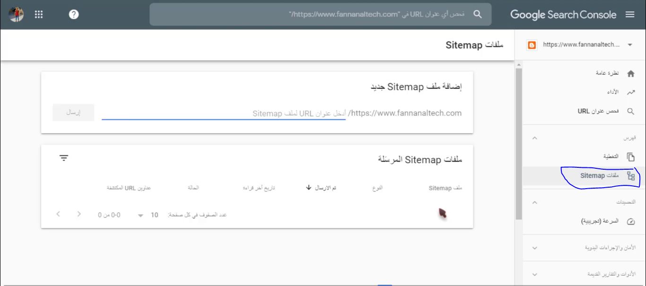The height and width of the screenshot is (286, 646).
Task: Collapse the Enhancements (التحسينات) section chevron
Action: (535, 202)
